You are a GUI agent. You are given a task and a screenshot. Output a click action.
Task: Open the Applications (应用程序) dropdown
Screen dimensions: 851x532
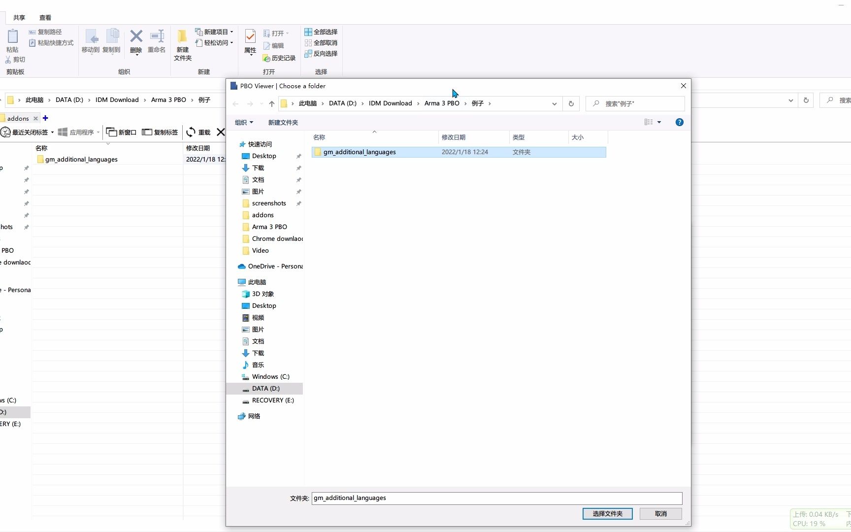pyautogui.click(x=79, y=132)
